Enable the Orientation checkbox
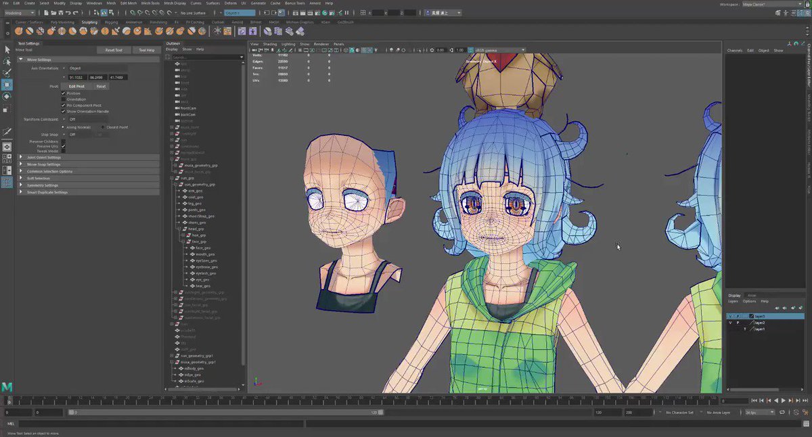This screenshot has width=812, height=437. (64, 99)
